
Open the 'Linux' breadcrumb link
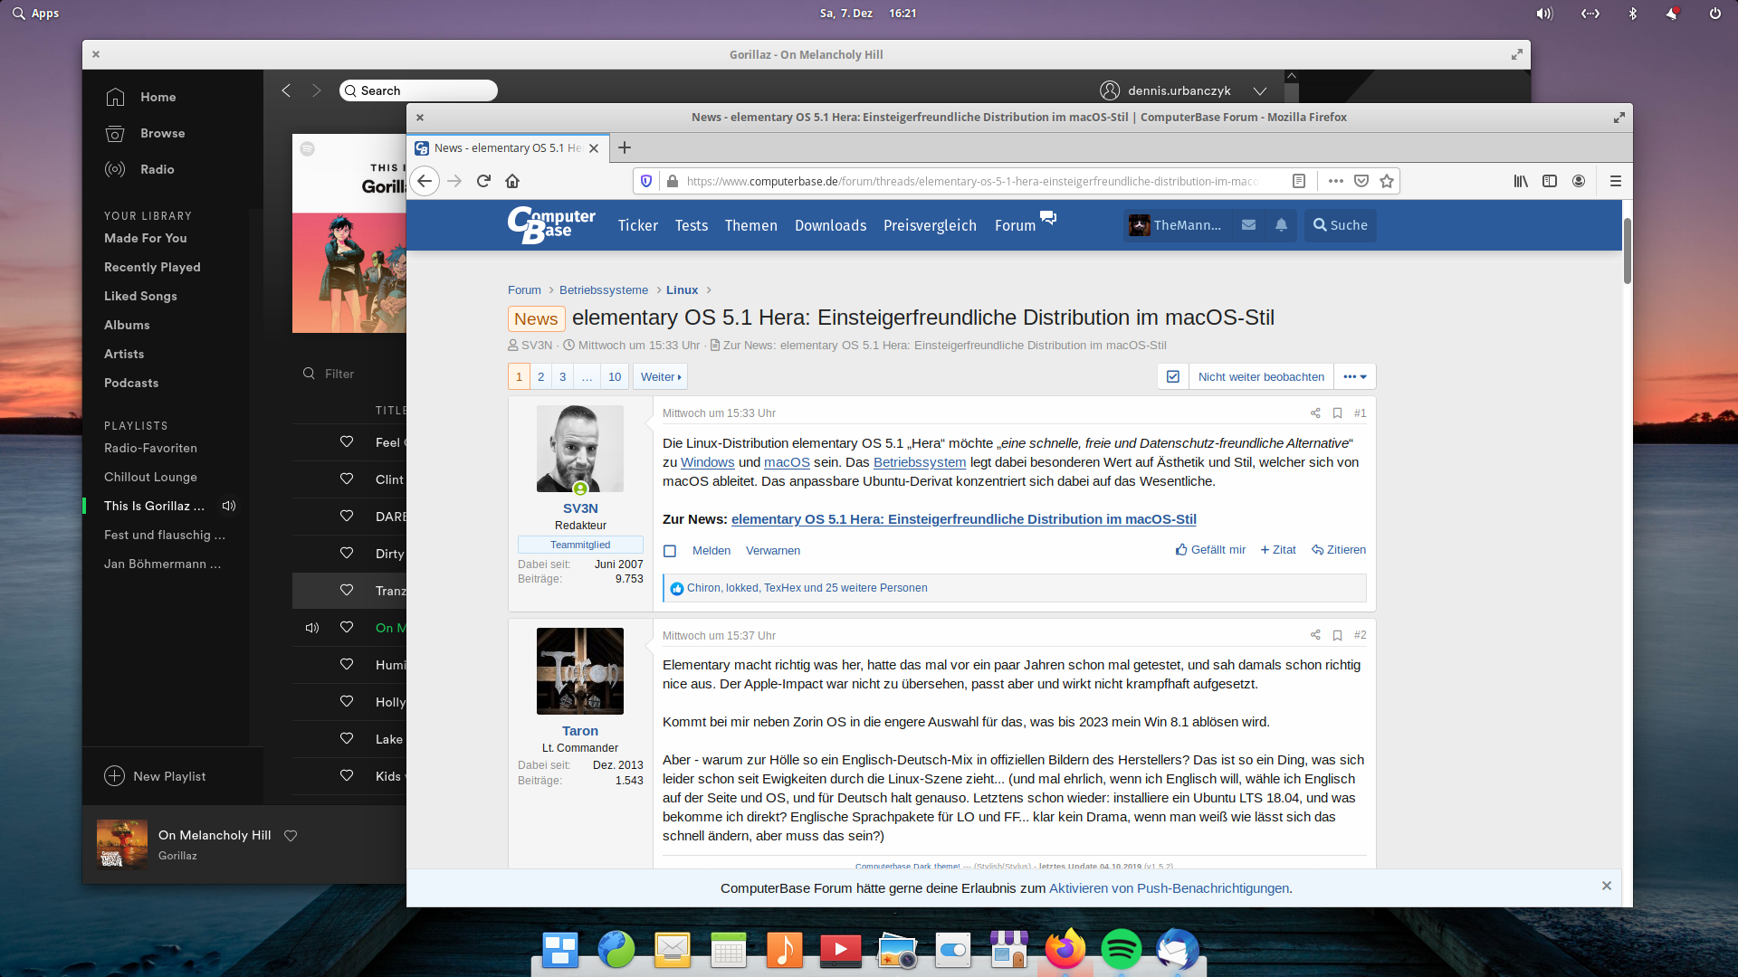point(682,289)
